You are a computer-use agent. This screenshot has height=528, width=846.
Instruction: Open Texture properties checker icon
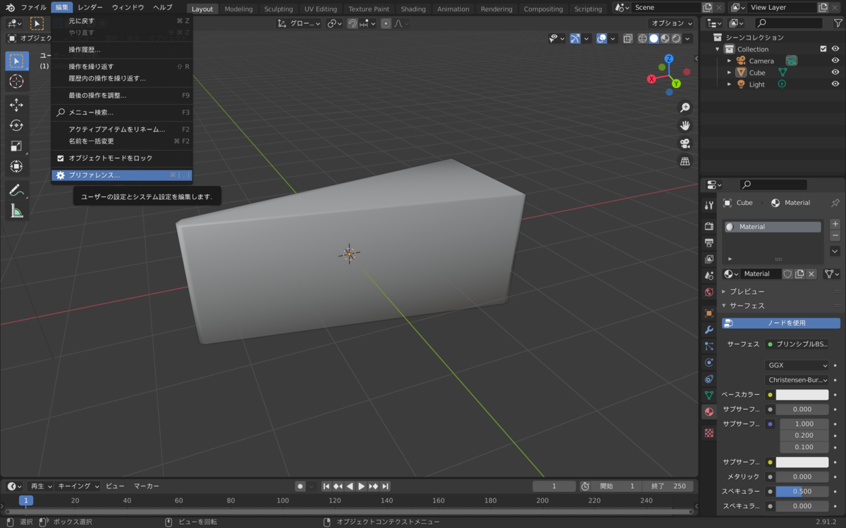click(709, 433)
